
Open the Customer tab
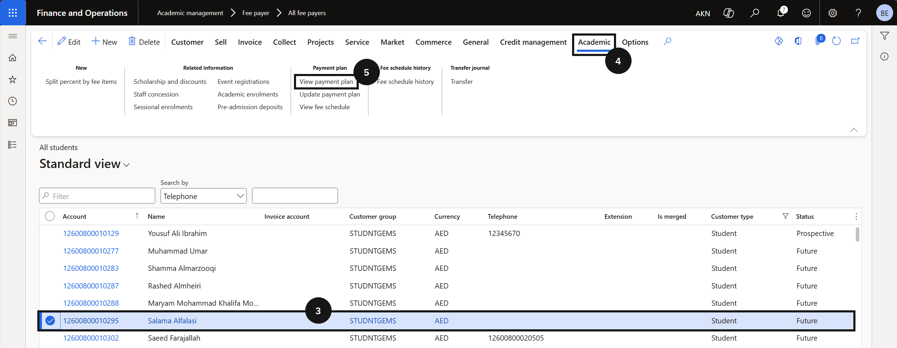click(x=187, y=42)
